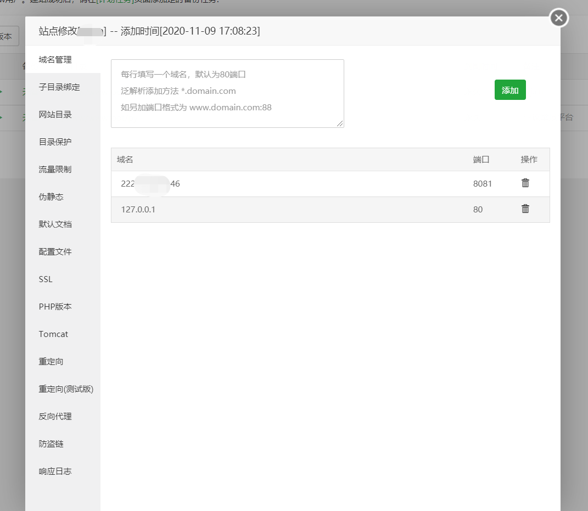Screen dimensions: 588x511
Task: Open the 配置文件 tab
Action: [63, 251]
